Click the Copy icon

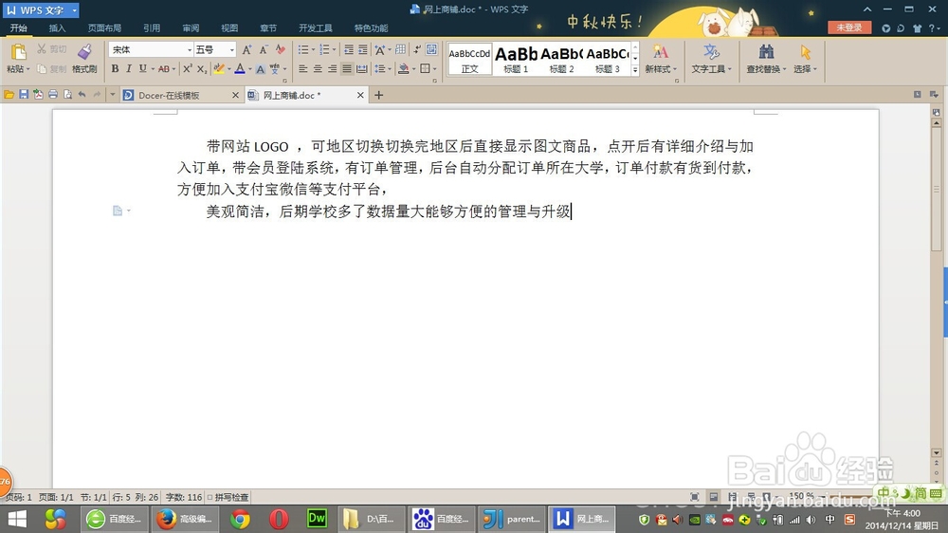42,69
